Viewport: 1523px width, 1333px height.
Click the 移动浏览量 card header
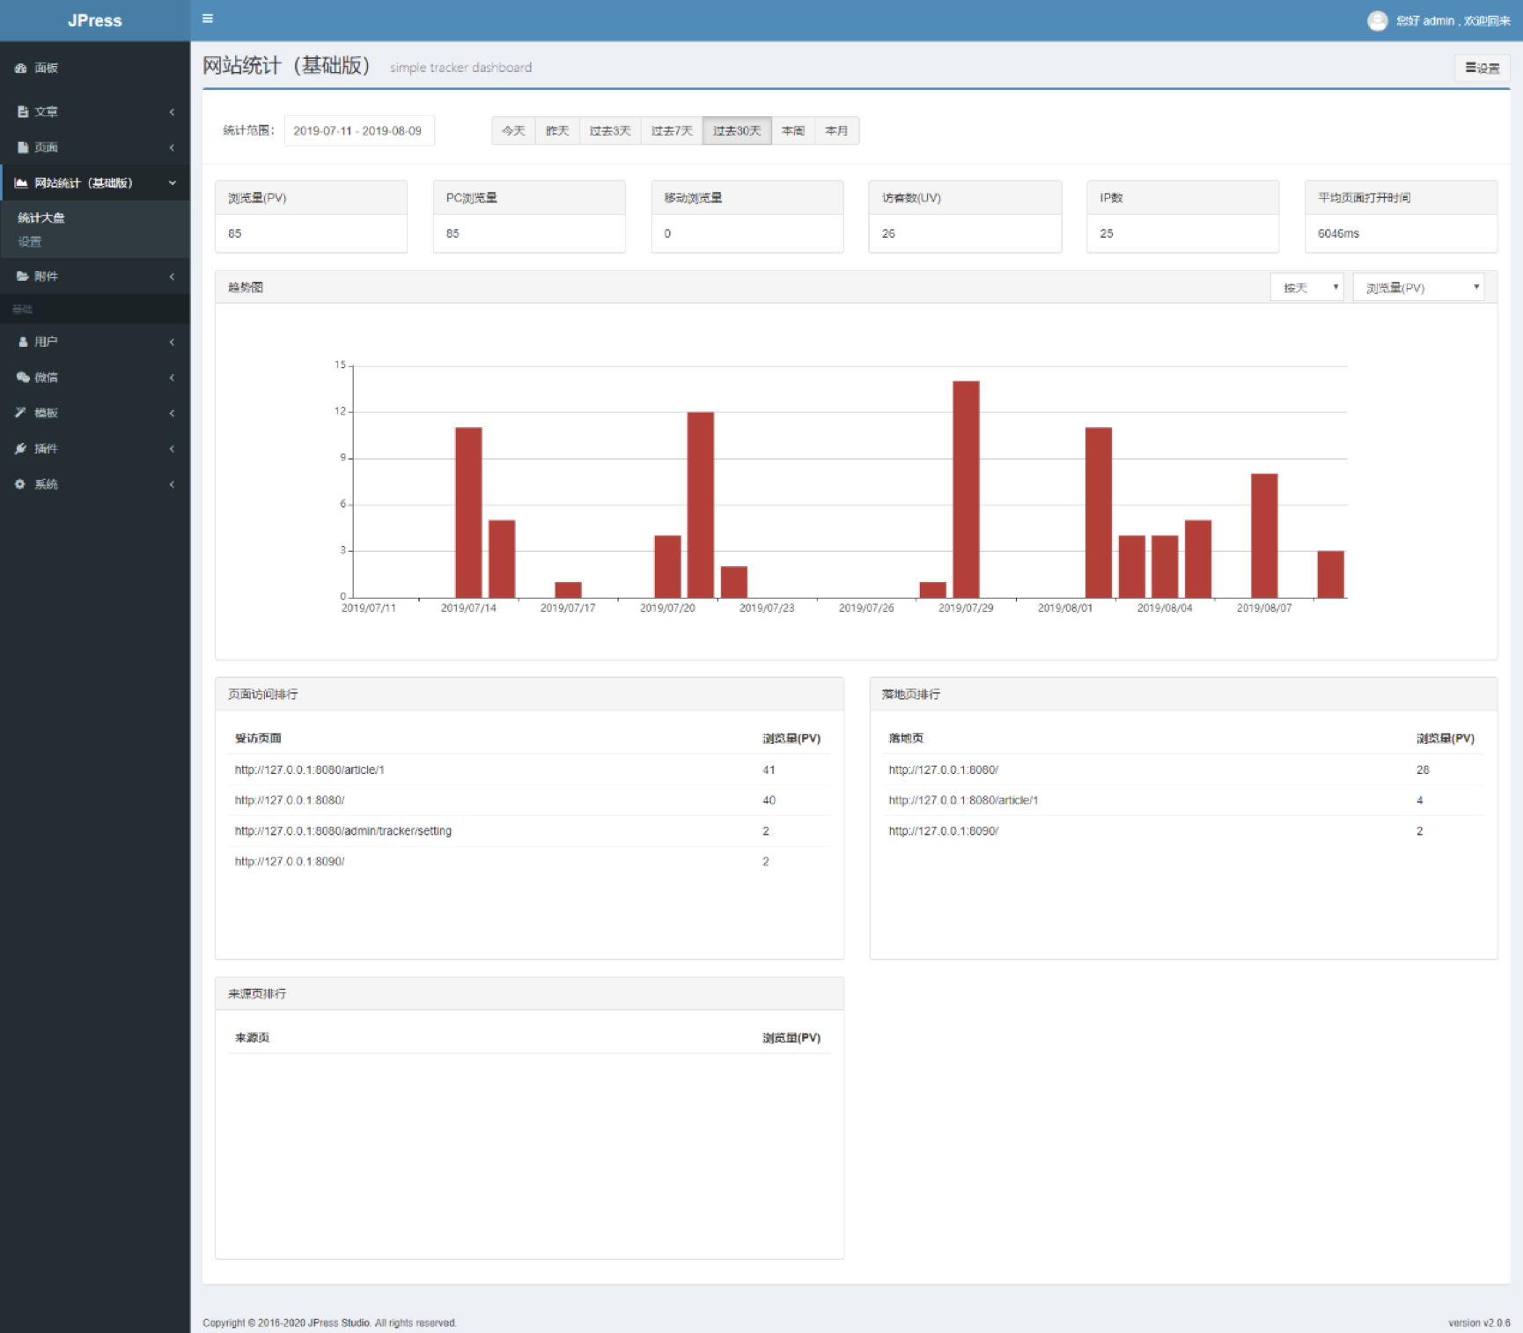point(747,198)
